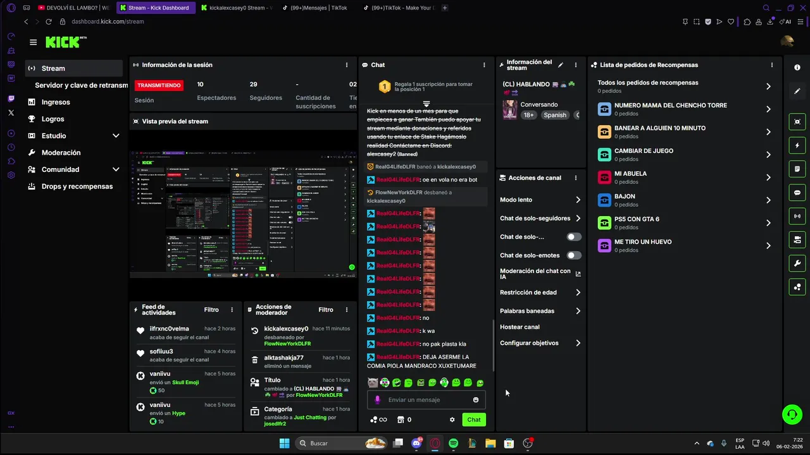Image resolution: width=810 pixels, height=455 pixels.
Task: Click the stream preview thumbnail
Action: coord(244,215)
